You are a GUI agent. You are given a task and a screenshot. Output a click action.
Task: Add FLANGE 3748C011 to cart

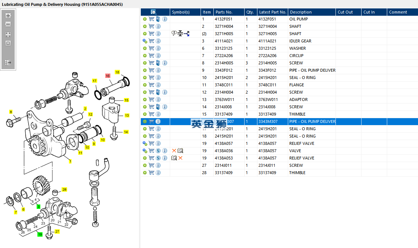[151, 85]
